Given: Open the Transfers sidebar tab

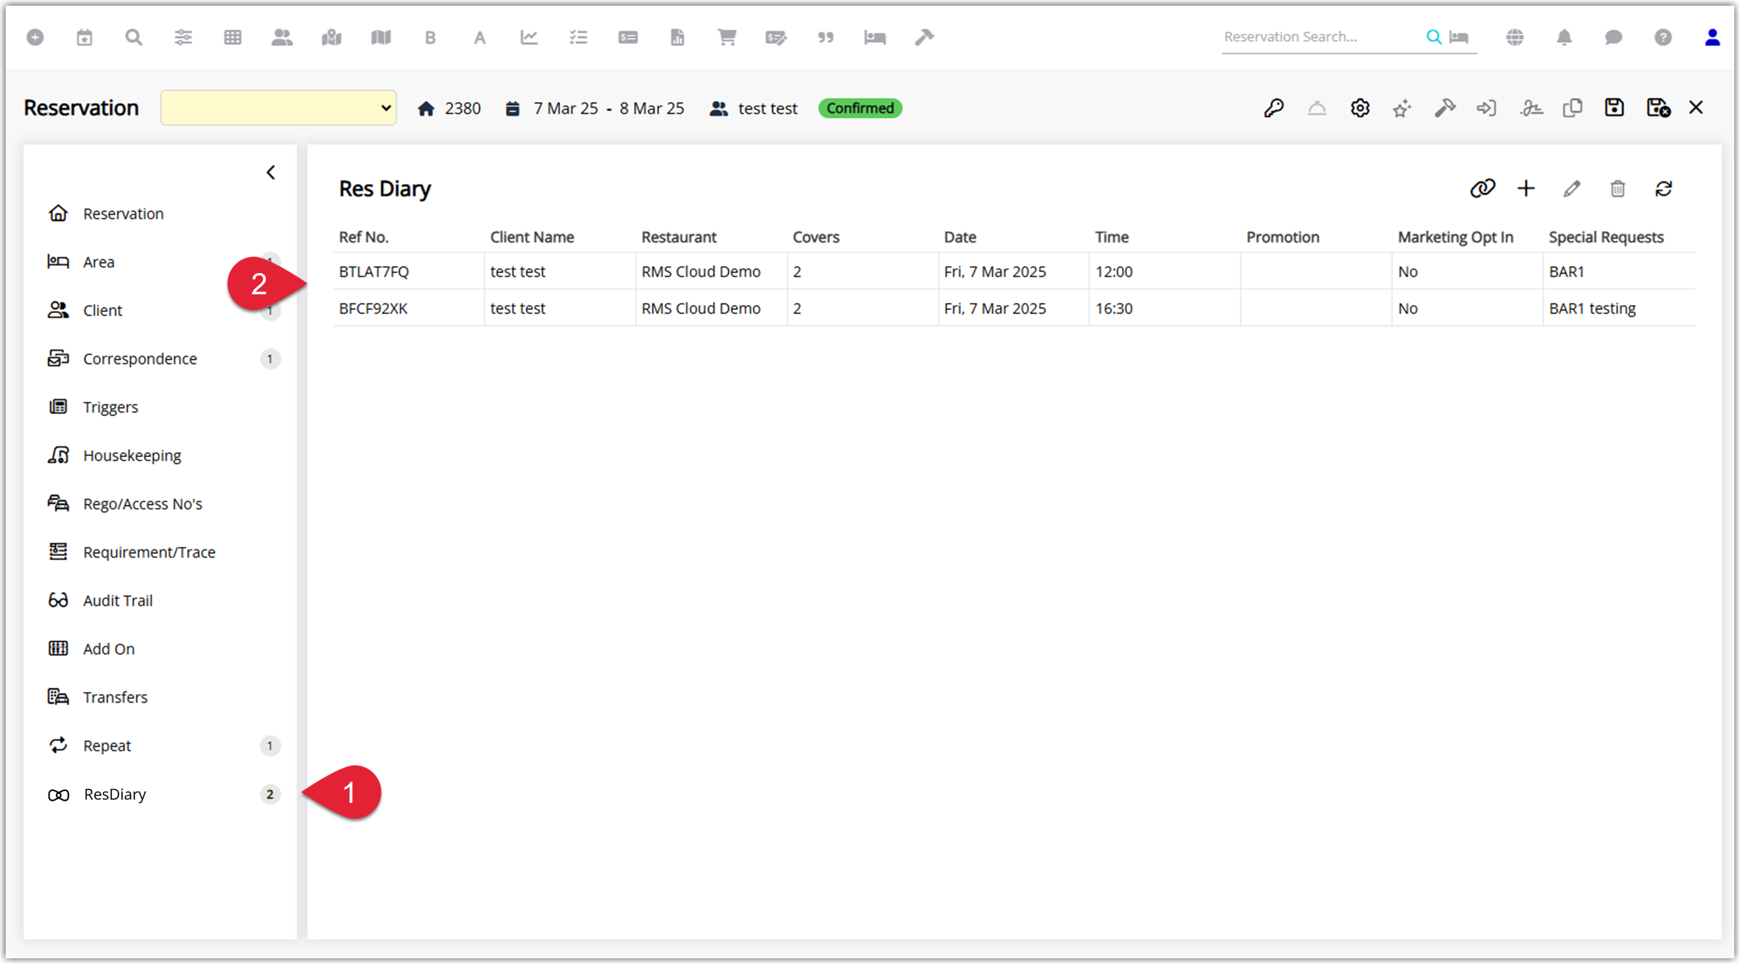Looking at the screenshot, I should 160,697.
